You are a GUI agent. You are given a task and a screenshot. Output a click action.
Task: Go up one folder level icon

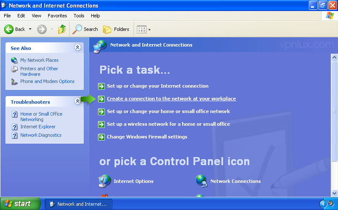[x=62, y=29]
